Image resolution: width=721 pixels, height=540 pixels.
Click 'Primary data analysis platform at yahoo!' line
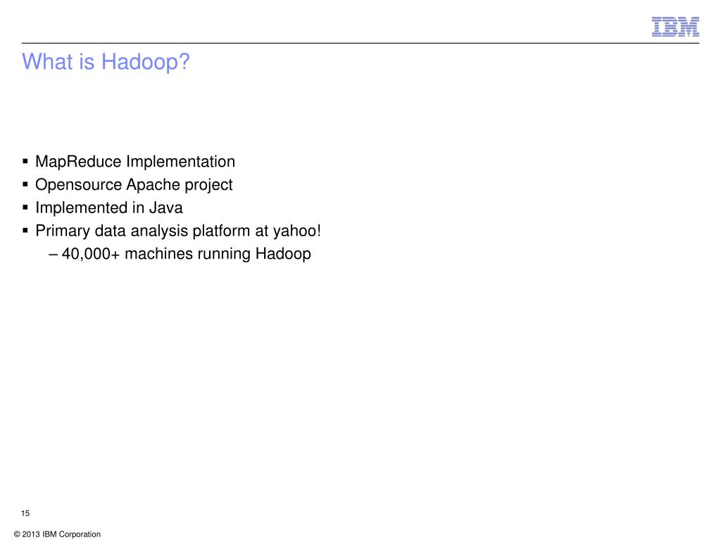[178, 231]
